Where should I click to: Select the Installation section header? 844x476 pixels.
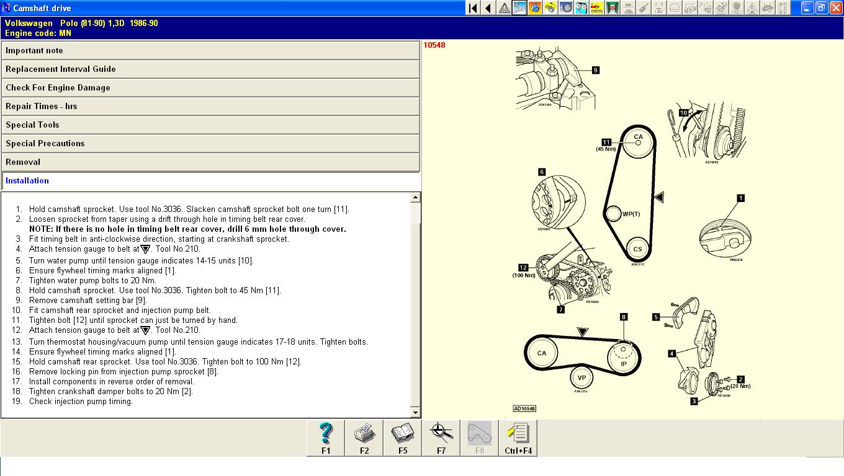(210, 181)
